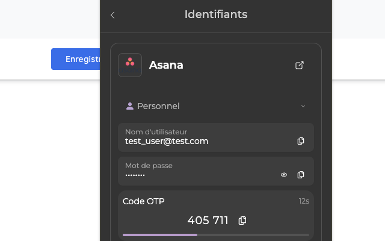The image size is (385, 241).
Task: Click the Identifiants header title
Action: [x=216, y=14]
